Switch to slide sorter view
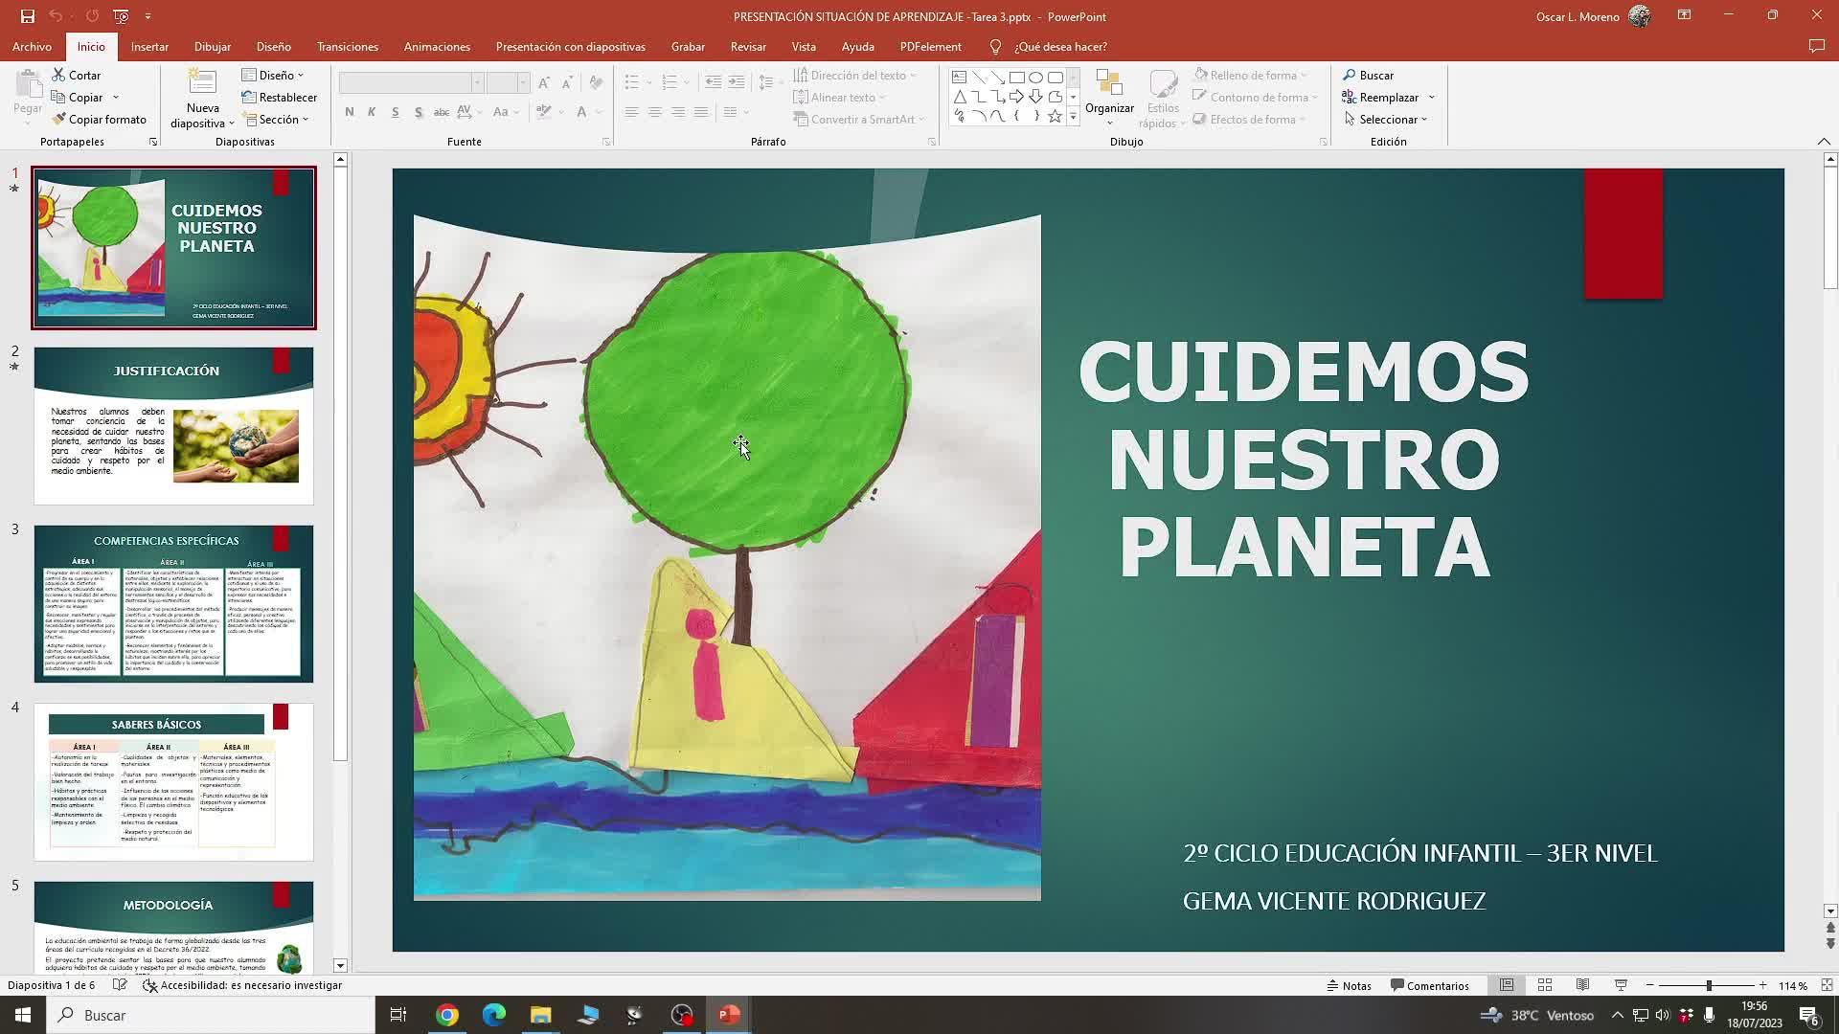The width and height of the screenshot is (1839, 1034). [1545, 985]
